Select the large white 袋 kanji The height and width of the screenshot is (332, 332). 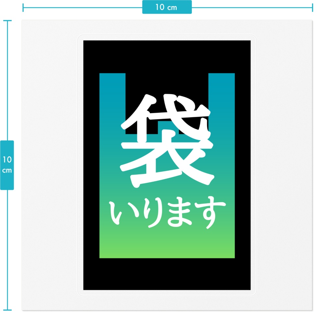167,141
